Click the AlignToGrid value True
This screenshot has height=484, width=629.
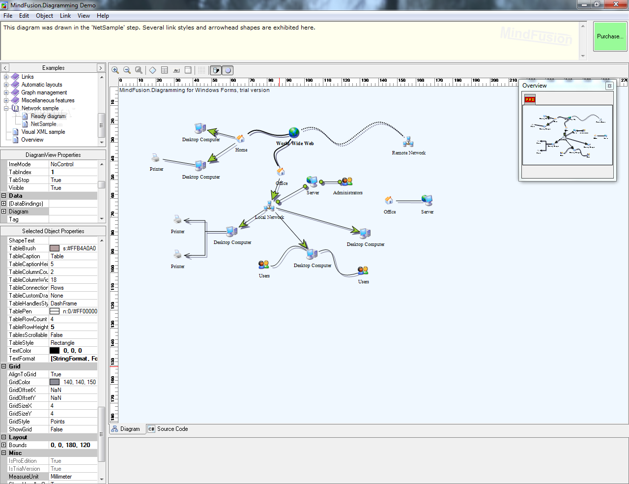(x=56, y=374)
